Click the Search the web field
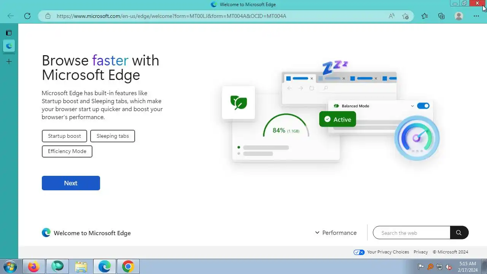Screen dimensions: 487x274 click(412, 233)
